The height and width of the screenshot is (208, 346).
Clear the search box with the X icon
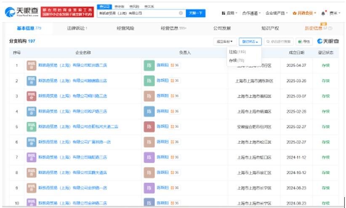pos(181,13)
